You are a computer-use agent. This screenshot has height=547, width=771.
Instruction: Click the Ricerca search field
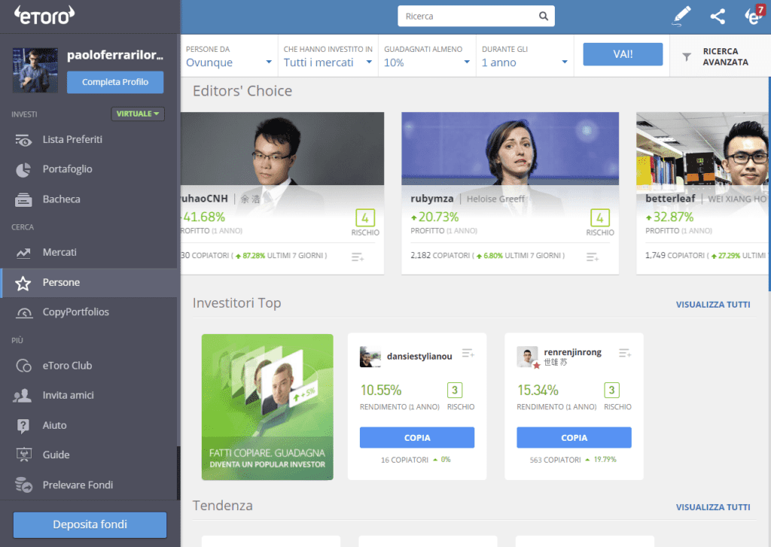pyautogui.click(x=476, y=17)
